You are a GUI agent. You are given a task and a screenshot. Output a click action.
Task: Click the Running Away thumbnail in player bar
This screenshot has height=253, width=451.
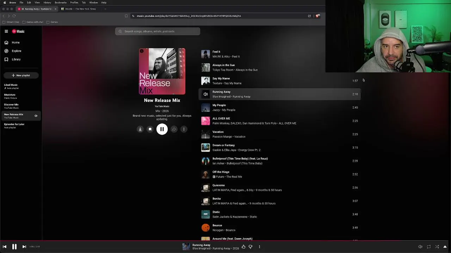[x=186, y=247]
